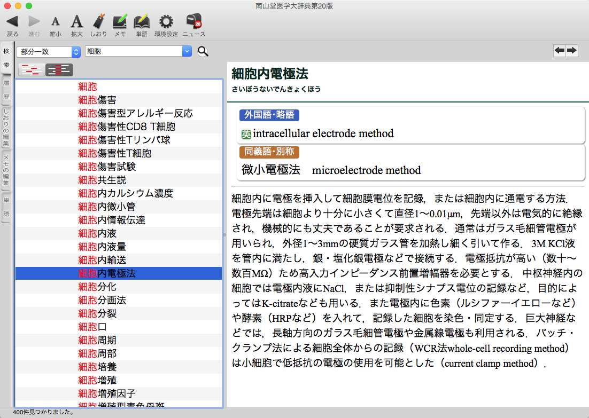Switch to centered keyword list view
Screen dimensions: 589x418
tap(59, 70)
